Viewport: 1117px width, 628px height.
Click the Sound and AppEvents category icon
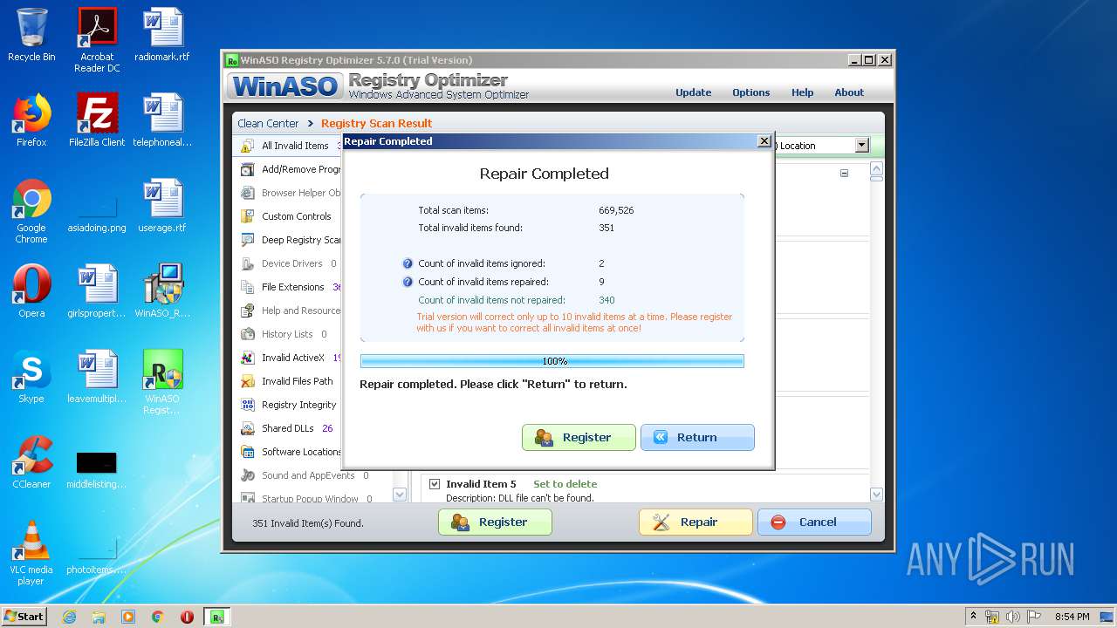[247, 475]
